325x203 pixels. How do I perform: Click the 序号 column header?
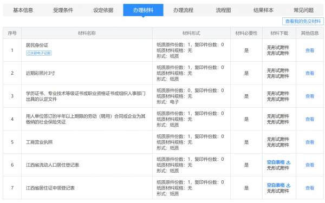tap(12, 33)
